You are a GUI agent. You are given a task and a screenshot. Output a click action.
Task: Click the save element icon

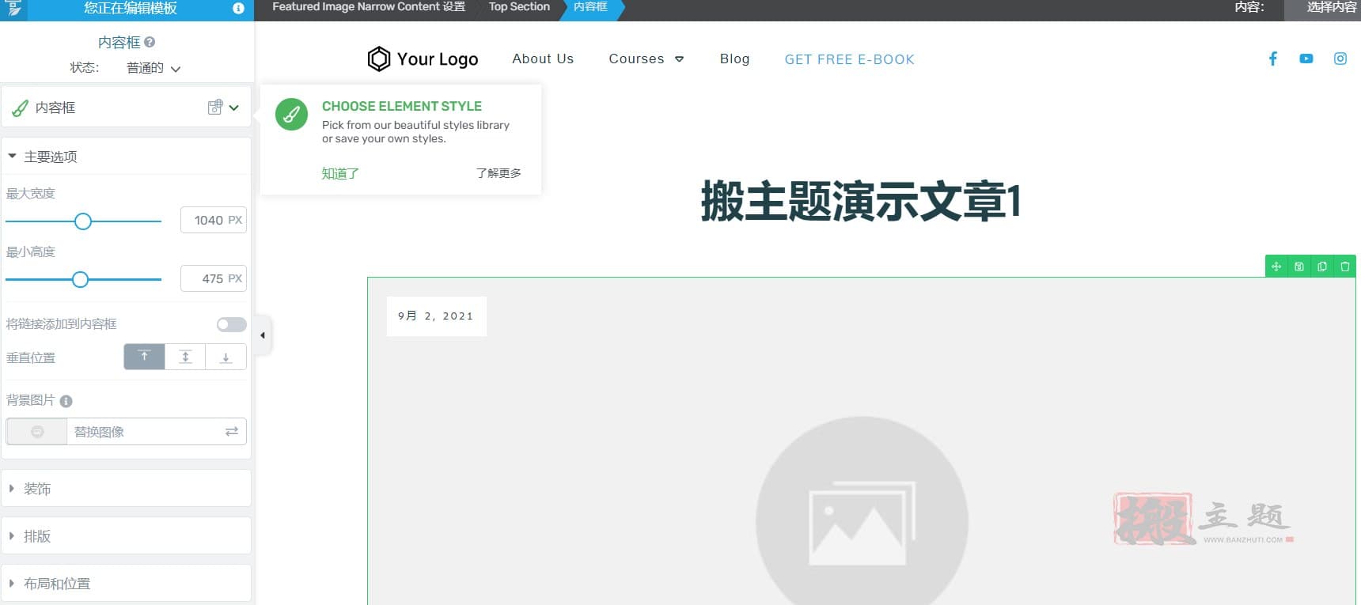(x=1299, y=267)
